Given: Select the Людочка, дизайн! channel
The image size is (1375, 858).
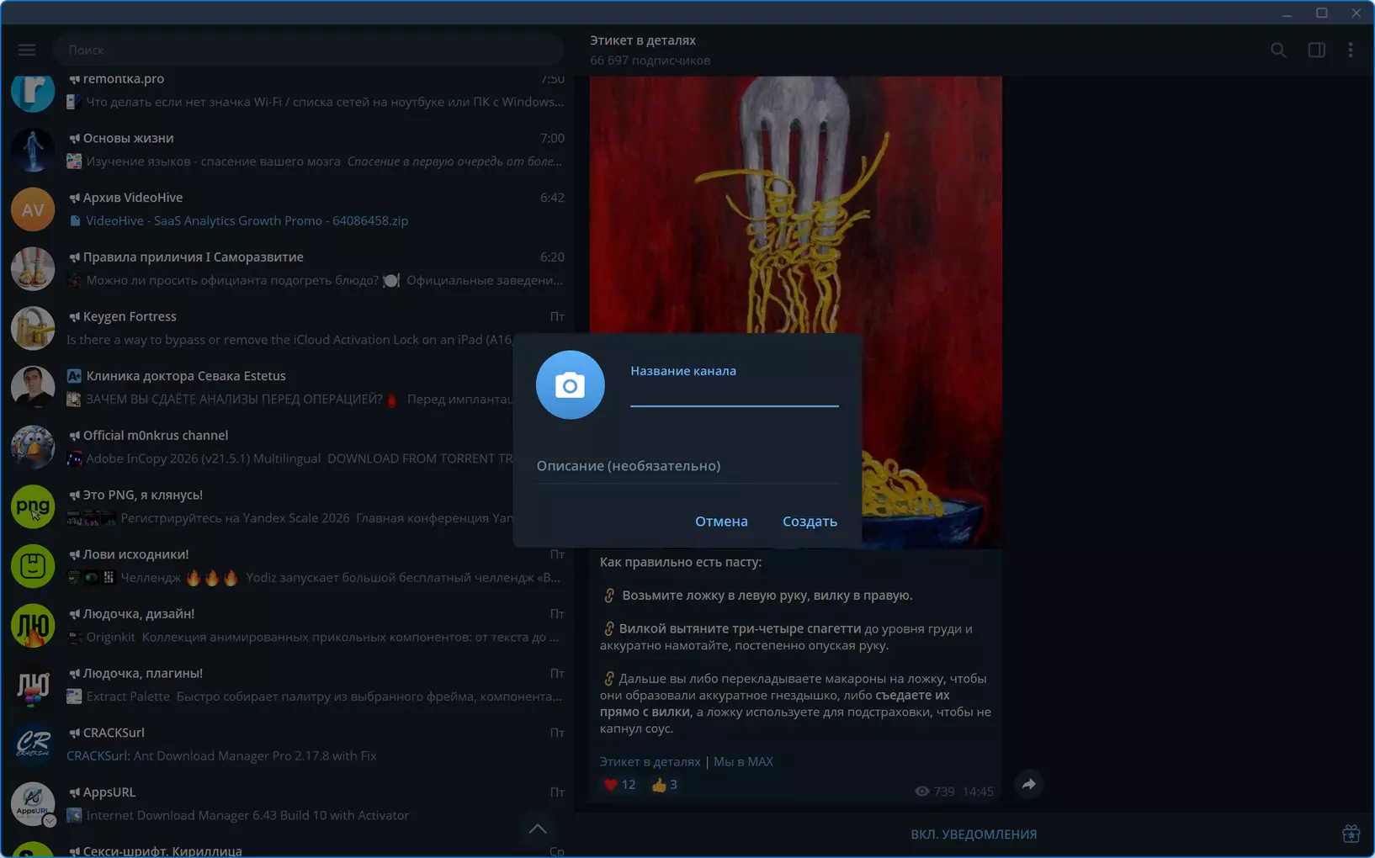Looking at the screenshot, I should click(287, 625).
